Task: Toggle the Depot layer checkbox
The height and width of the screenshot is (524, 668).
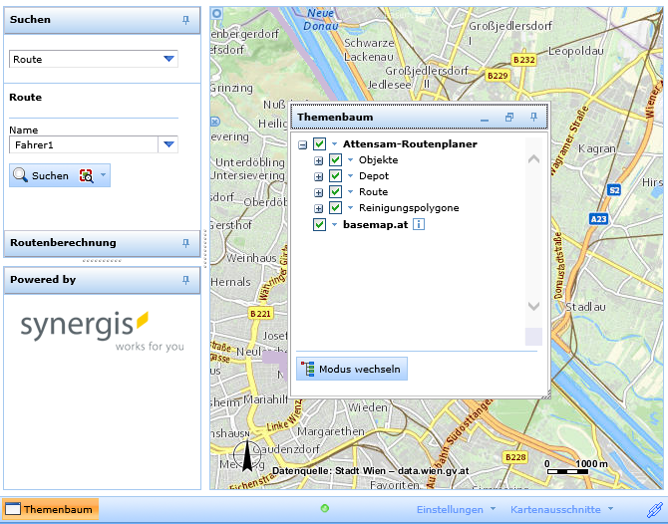Action: [336, 176]
